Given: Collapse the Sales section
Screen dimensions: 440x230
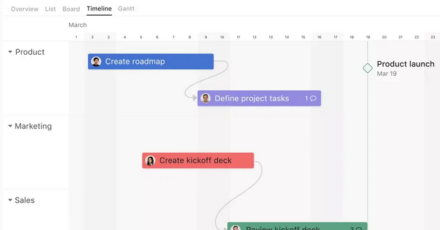Looking at the screenshot, I should pos(10,200).
